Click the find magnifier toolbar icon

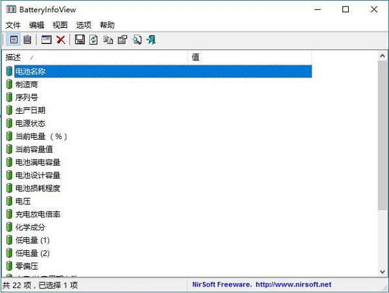(137, 39)
